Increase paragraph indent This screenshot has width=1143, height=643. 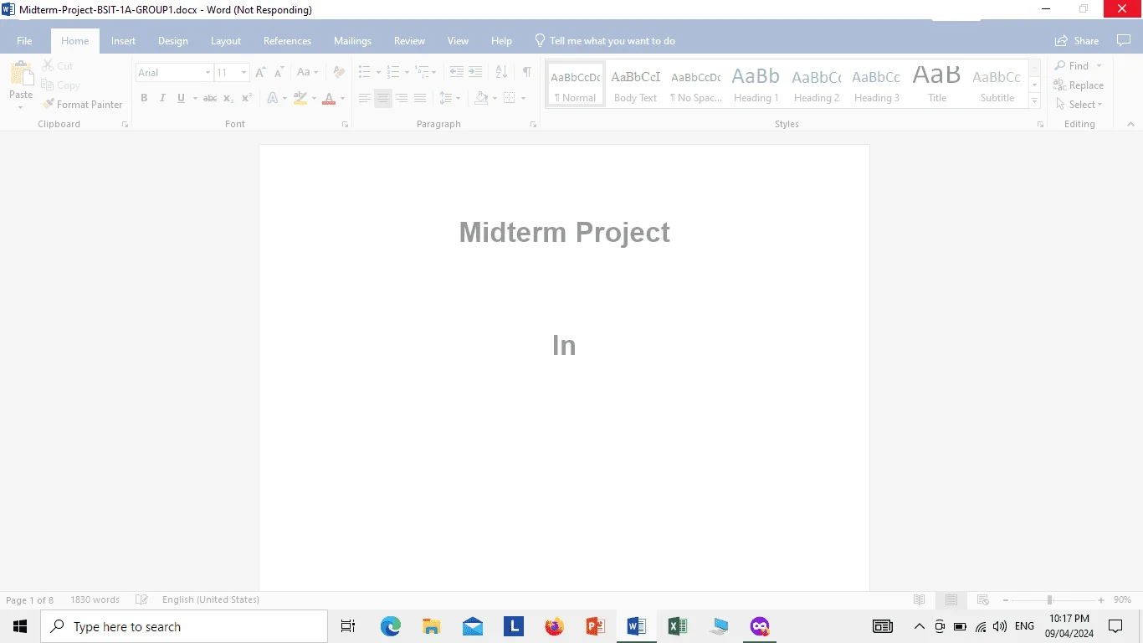tap(475, 73)
